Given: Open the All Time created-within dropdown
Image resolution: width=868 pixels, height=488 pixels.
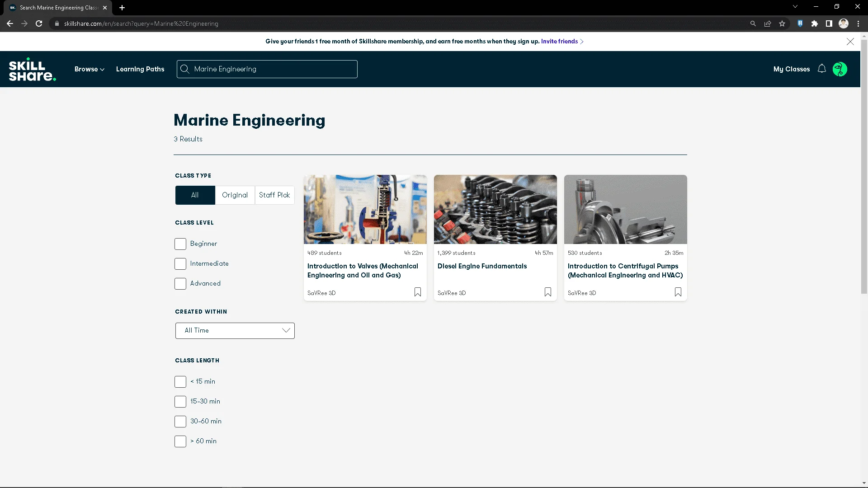Looking at the screenshot, I should click(x=235, y=331).
